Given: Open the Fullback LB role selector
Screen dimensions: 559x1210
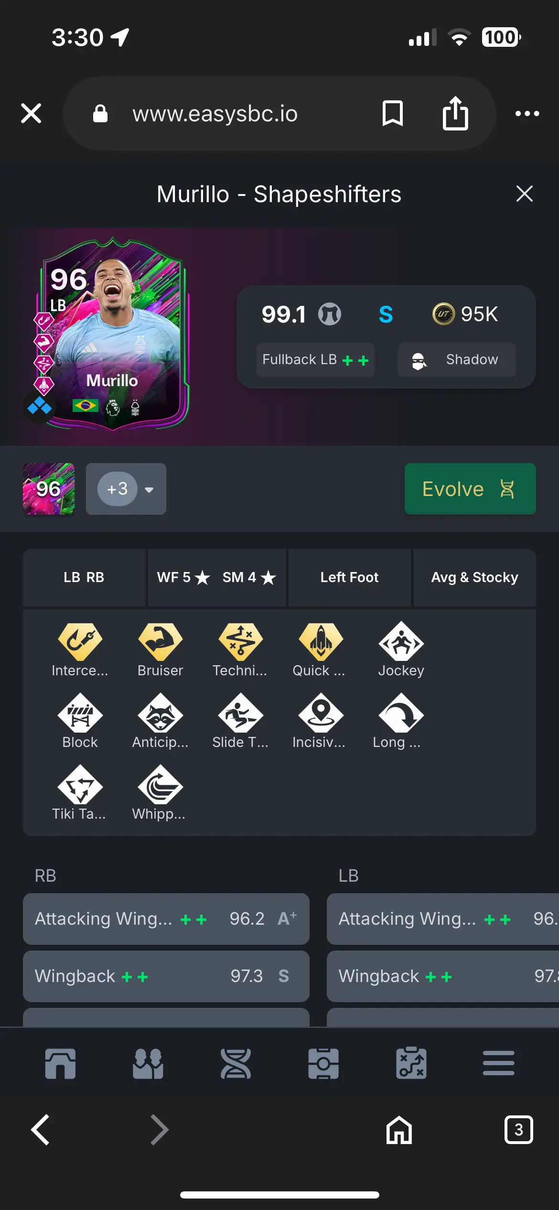Looking at the screenshot, I should (x=315, y=360).
